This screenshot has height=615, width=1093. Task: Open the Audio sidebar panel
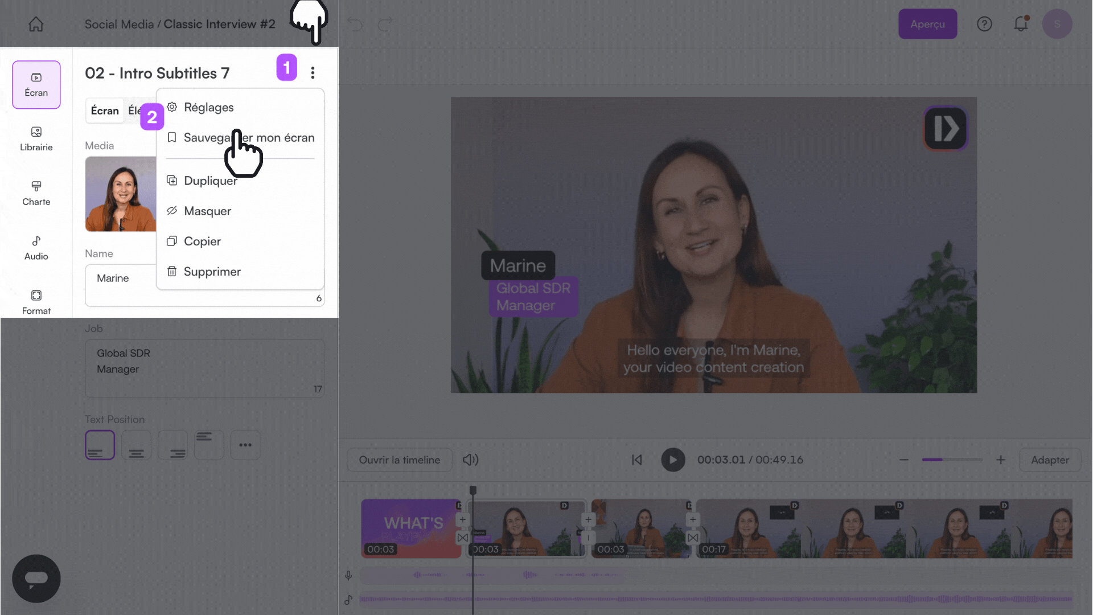(x=36, y=248)
